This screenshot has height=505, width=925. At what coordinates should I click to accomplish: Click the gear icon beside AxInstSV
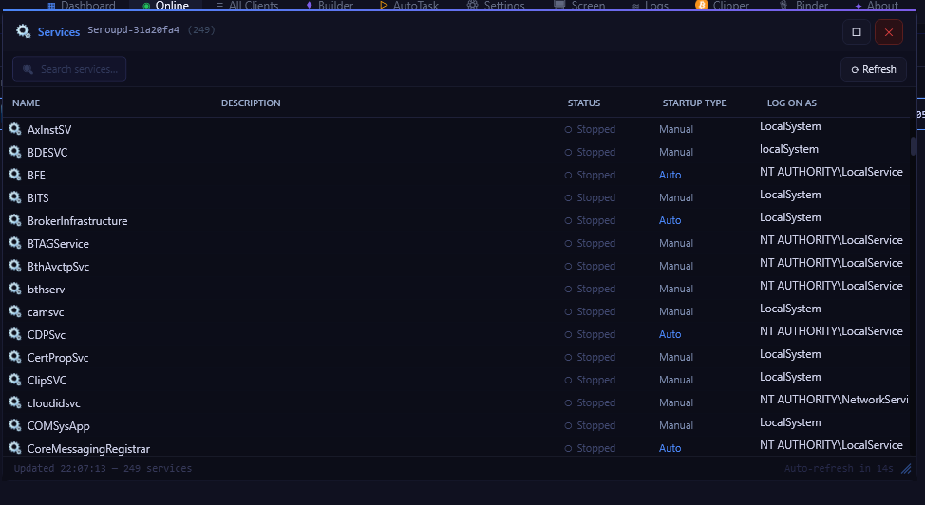click(x=15, y=128)
